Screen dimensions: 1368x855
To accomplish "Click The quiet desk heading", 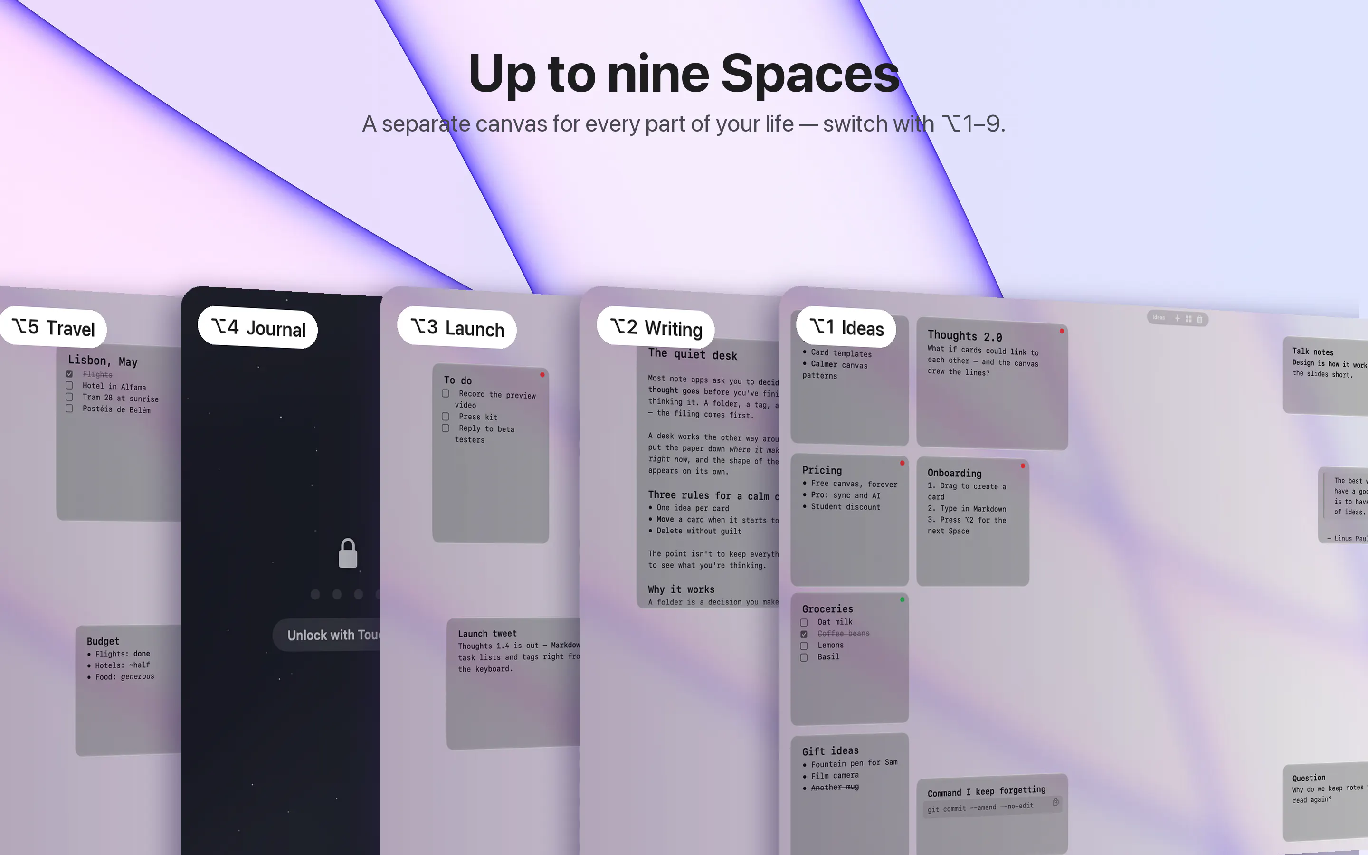I will 693,354.
